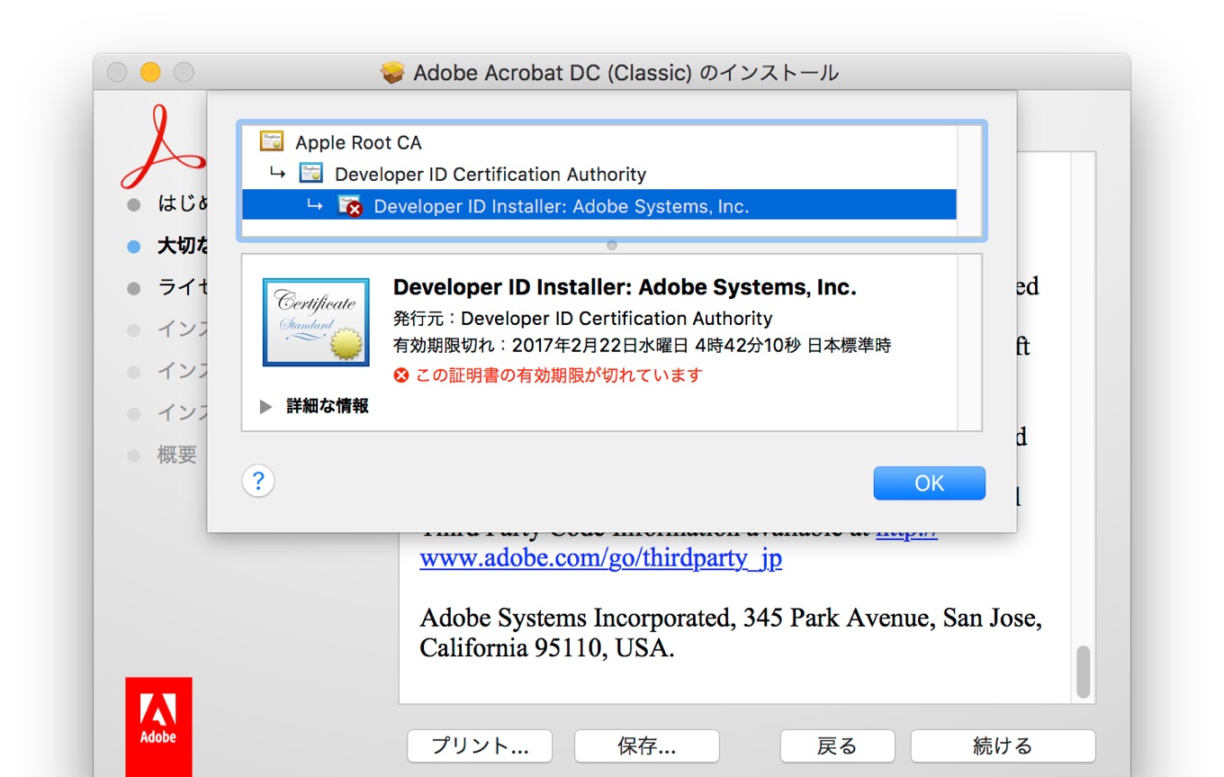This screenshot has width=1224, height=777.
Task: Click the 概要 step in installer sidebar
Action: [x=177, y=456]
